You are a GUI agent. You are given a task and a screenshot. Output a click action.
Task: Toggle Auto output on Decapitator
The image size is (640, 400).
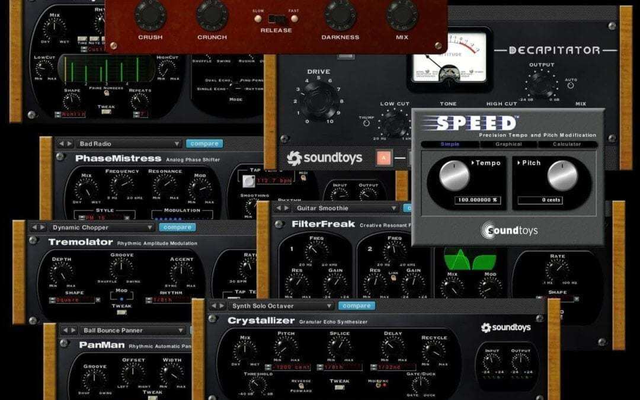pos(571,85)
